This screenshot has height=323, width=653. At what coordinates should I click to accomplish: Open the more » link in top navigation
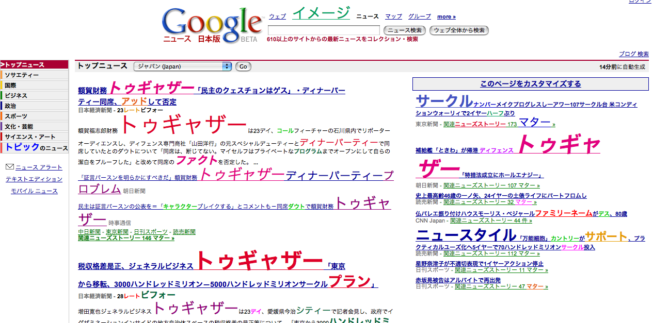pos(447,16)
